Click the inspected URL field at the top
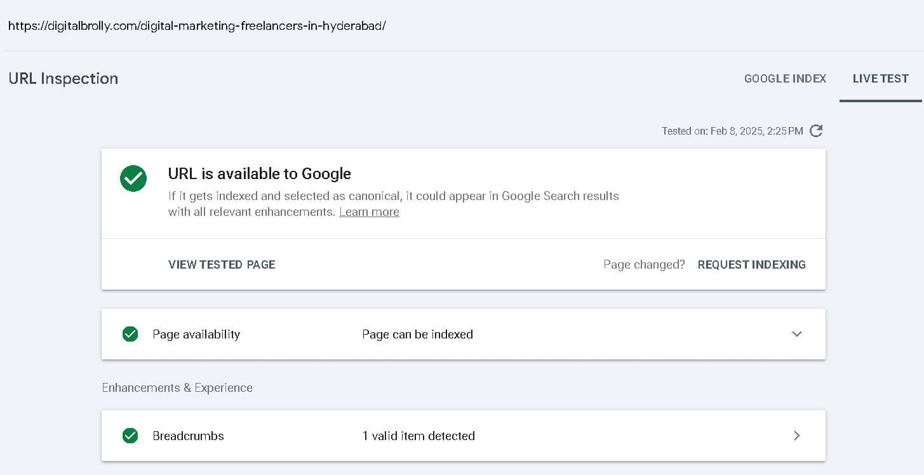 (x=197, y=25)
